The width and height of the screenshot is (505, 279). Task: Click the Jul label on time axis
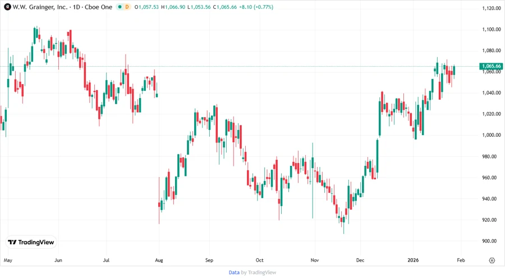coord(106,260)
